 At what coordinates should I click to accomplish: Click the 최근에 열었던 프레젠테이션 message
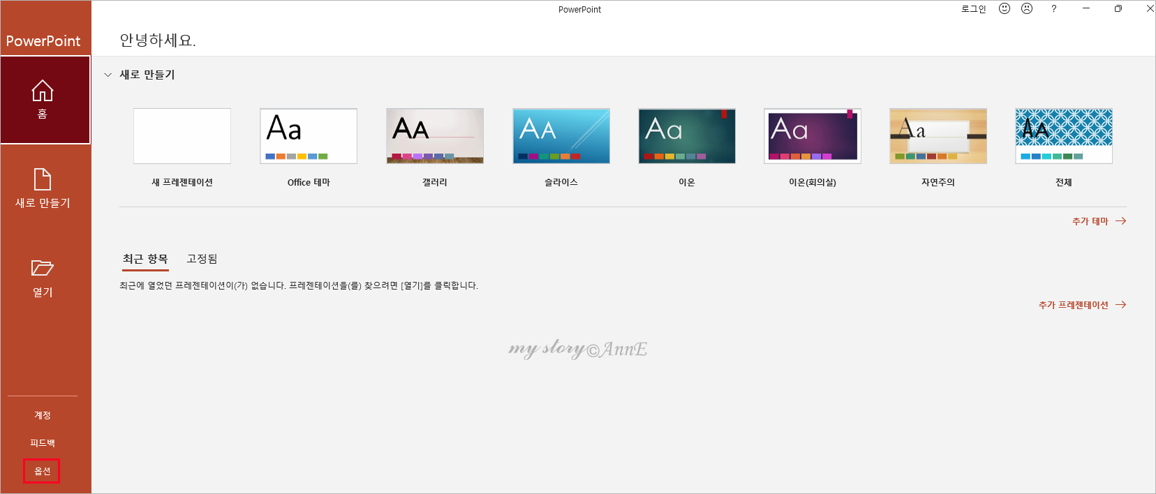[299, 285]
